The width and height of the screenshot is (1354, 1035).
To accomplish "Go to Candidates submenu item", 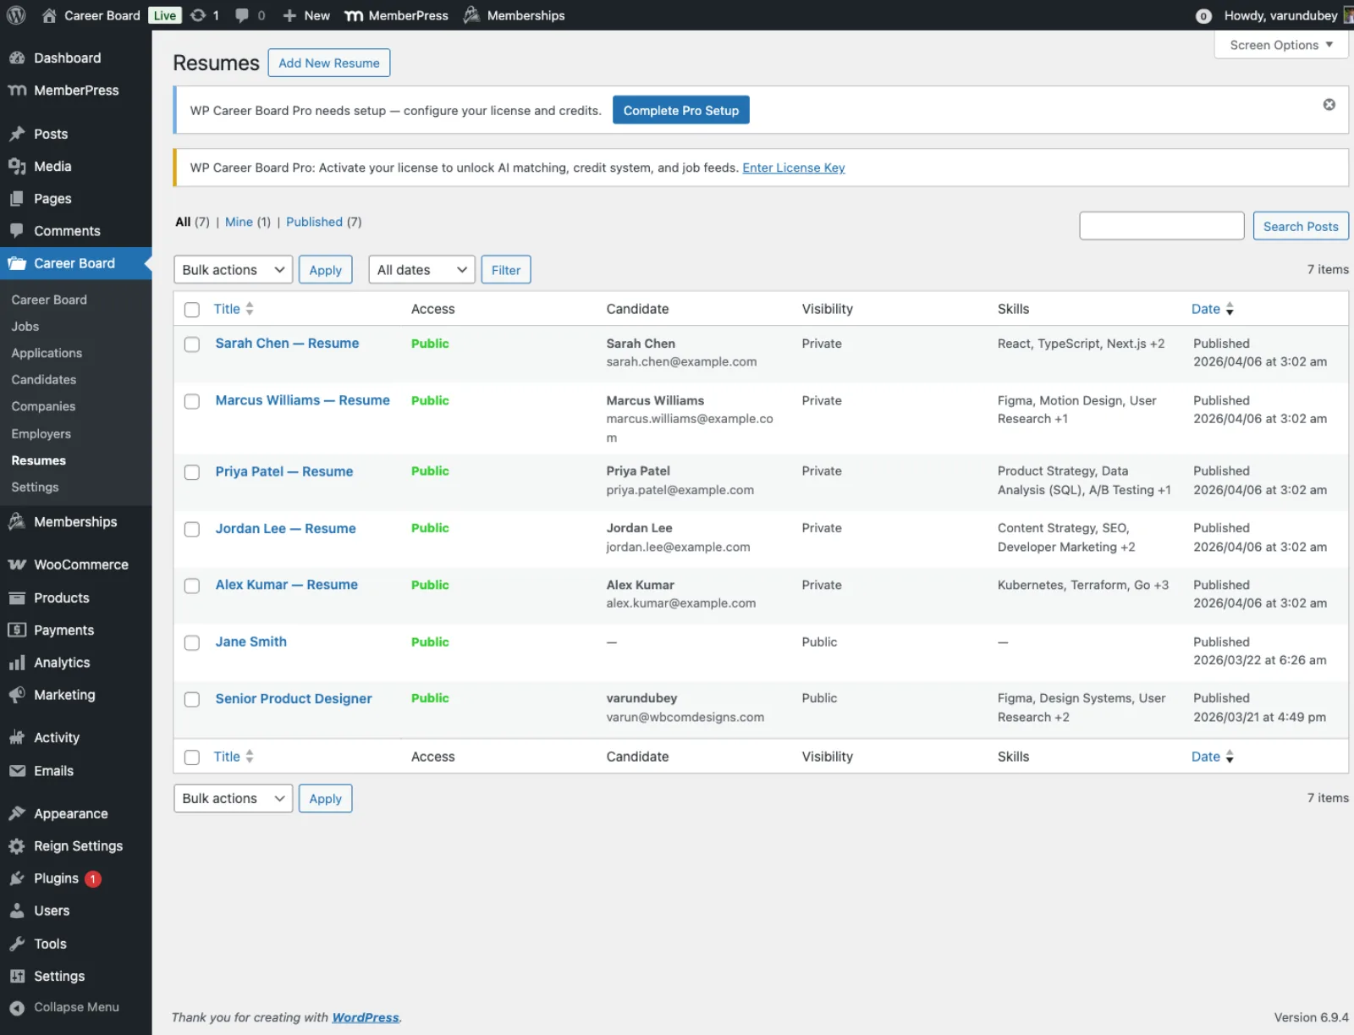I will [44, 380].
